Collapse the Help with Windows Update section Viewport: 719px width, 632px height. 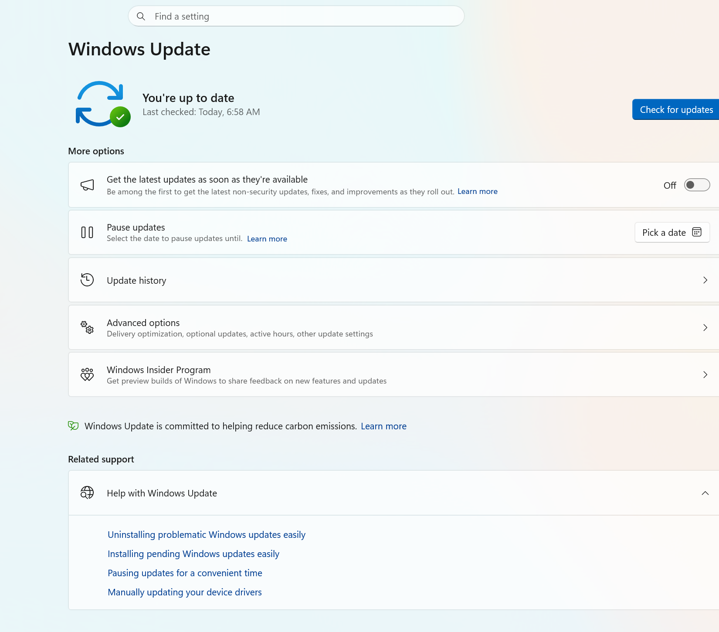(x=705, y=493)
